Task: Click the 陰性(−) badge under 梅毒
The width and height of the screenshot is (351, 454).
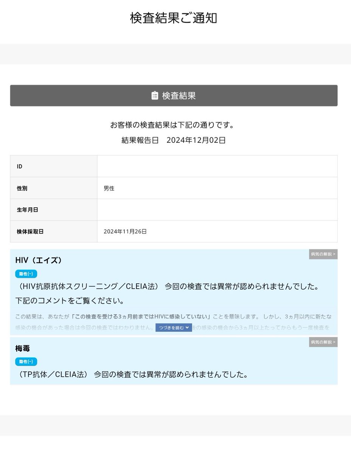Action: [26, 361]
